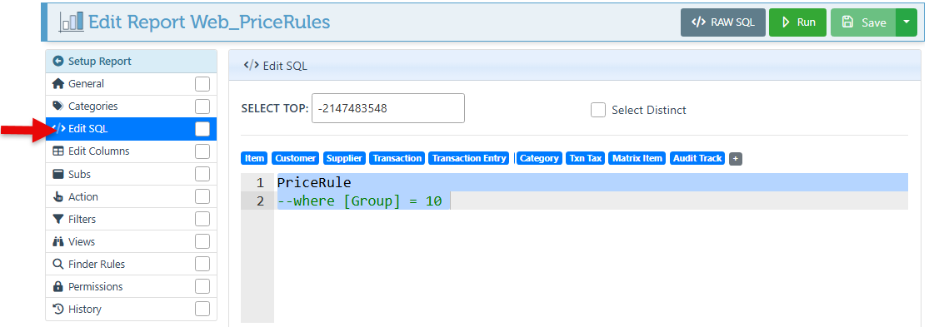
Task: Click the Finder Rules magnifier icon
Action: click(x=58, y=264)
